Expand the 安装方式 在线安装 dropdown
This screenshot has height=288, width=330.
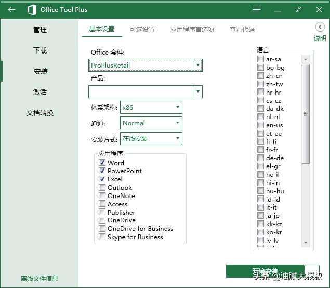(177, 139)
